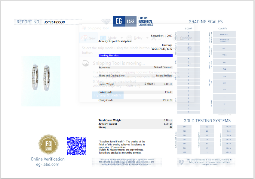Click the Stone type label
This screenshot has width=255, height=179.
tap(104, 67)
